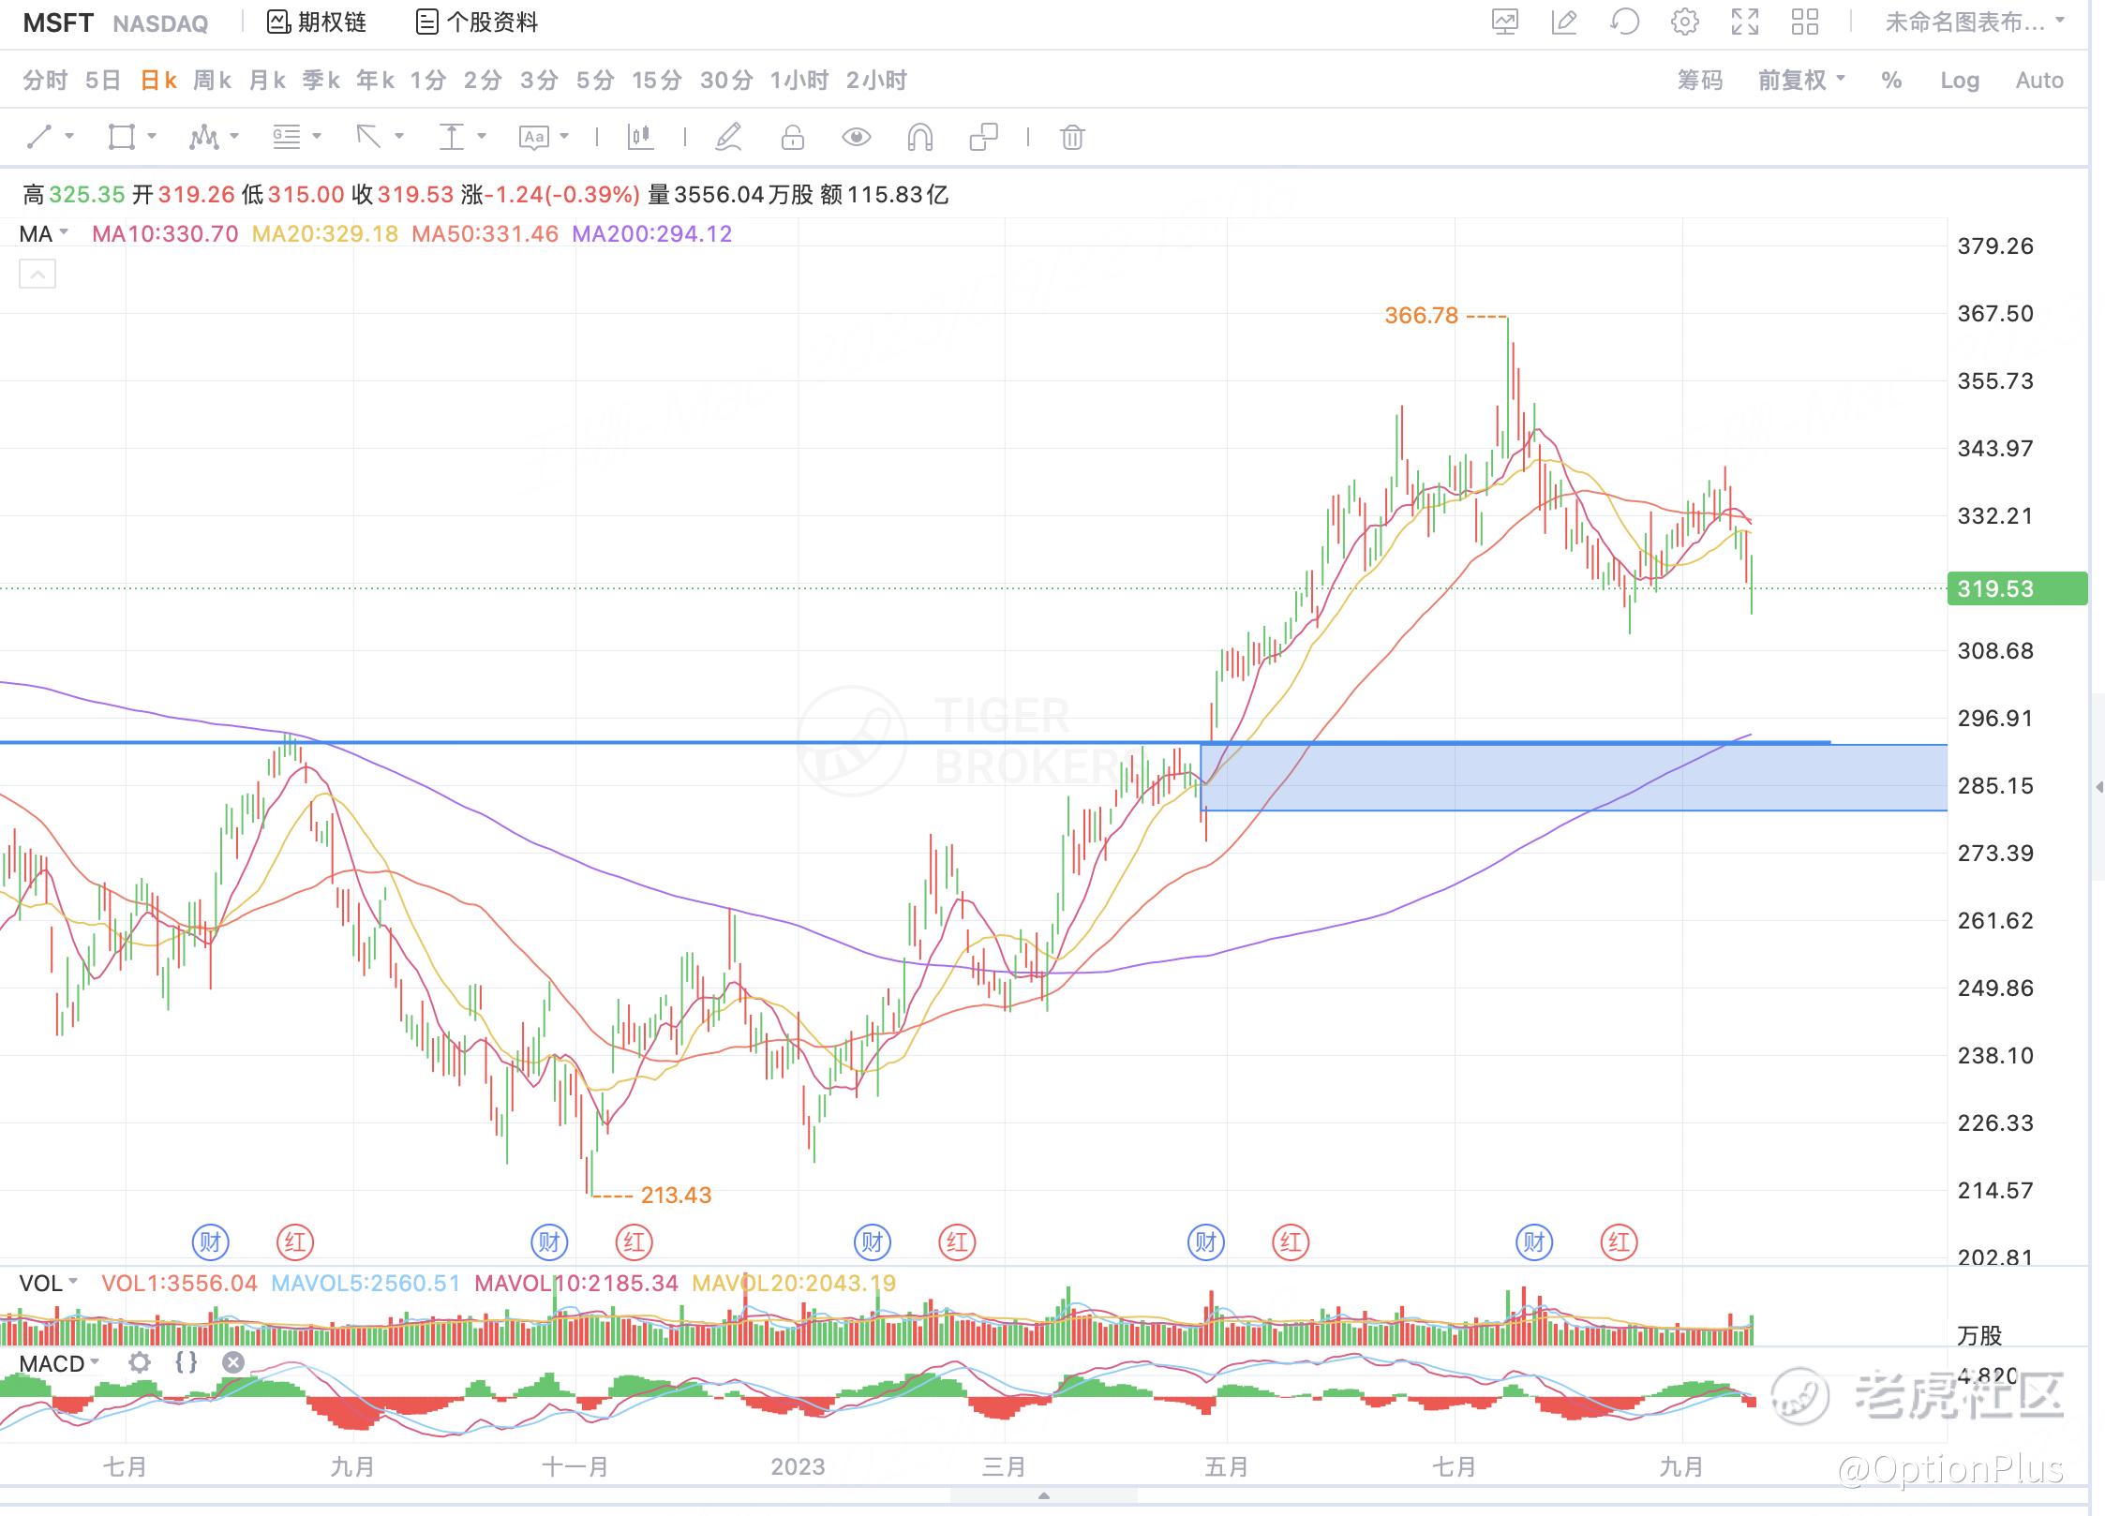Open MACD source code braces icon
2105x1516 pixels.
187,1362
